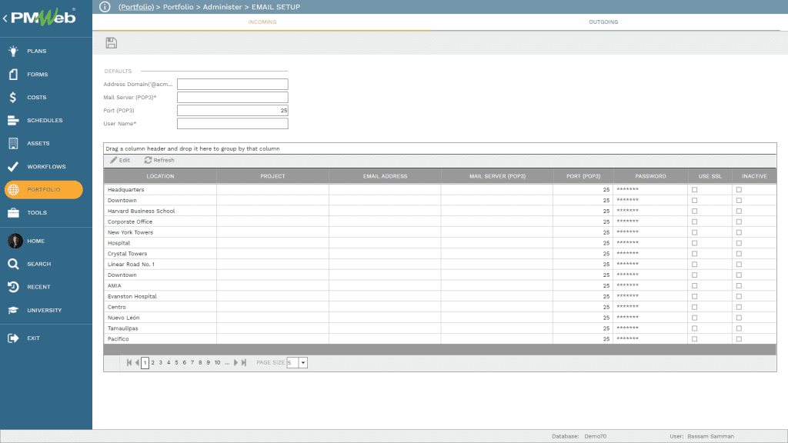Toggle Use SSL for Crystal Towers row
788x443 pixels.
click(x=695, y=254)
